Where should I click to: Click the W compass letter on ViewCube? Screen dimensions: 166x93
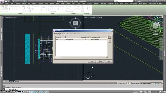(70, 23)
